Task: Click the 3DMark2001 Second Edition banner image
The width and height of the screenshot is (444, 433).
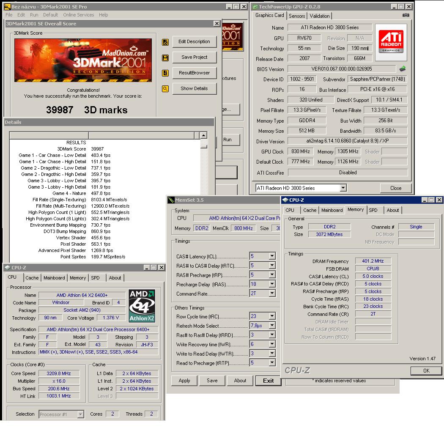Action: click(83, 60)
